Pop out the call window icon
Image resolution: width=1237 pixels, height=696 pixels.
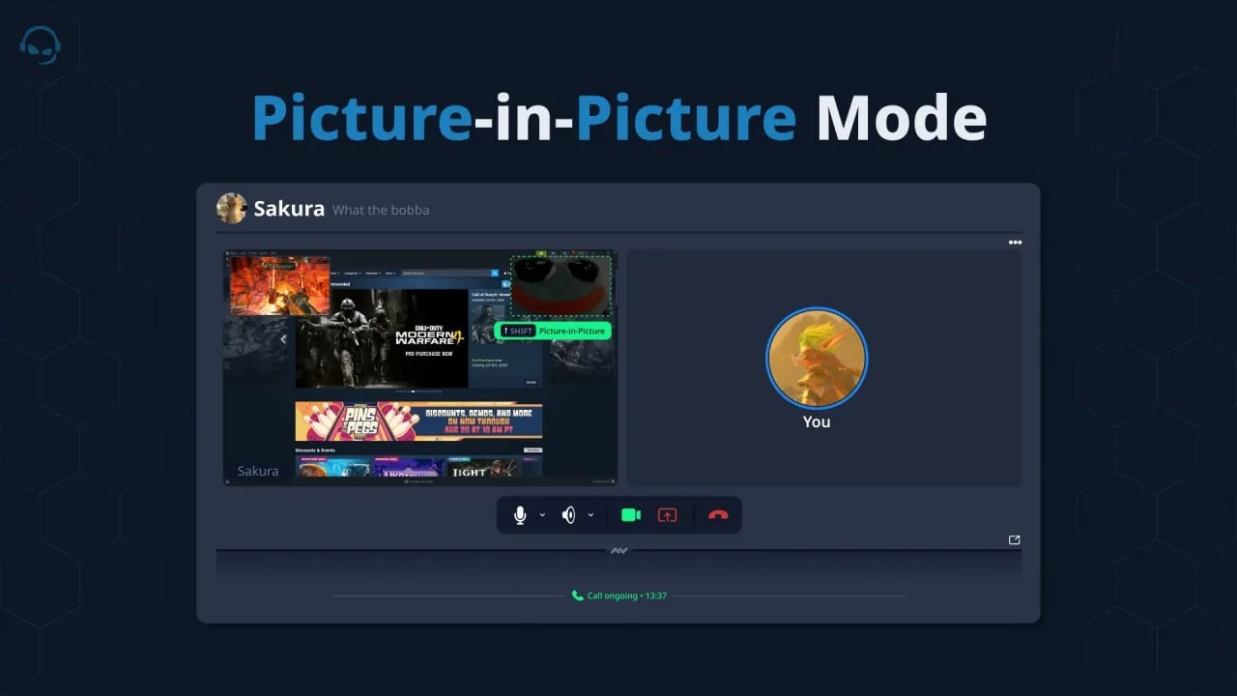[1015, 540]
